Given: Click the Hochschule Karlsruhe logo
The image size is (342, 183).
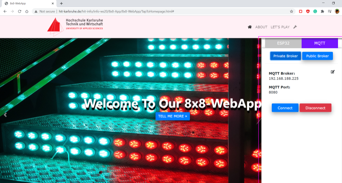Looking at the screenshot, I should click(75, 27).
